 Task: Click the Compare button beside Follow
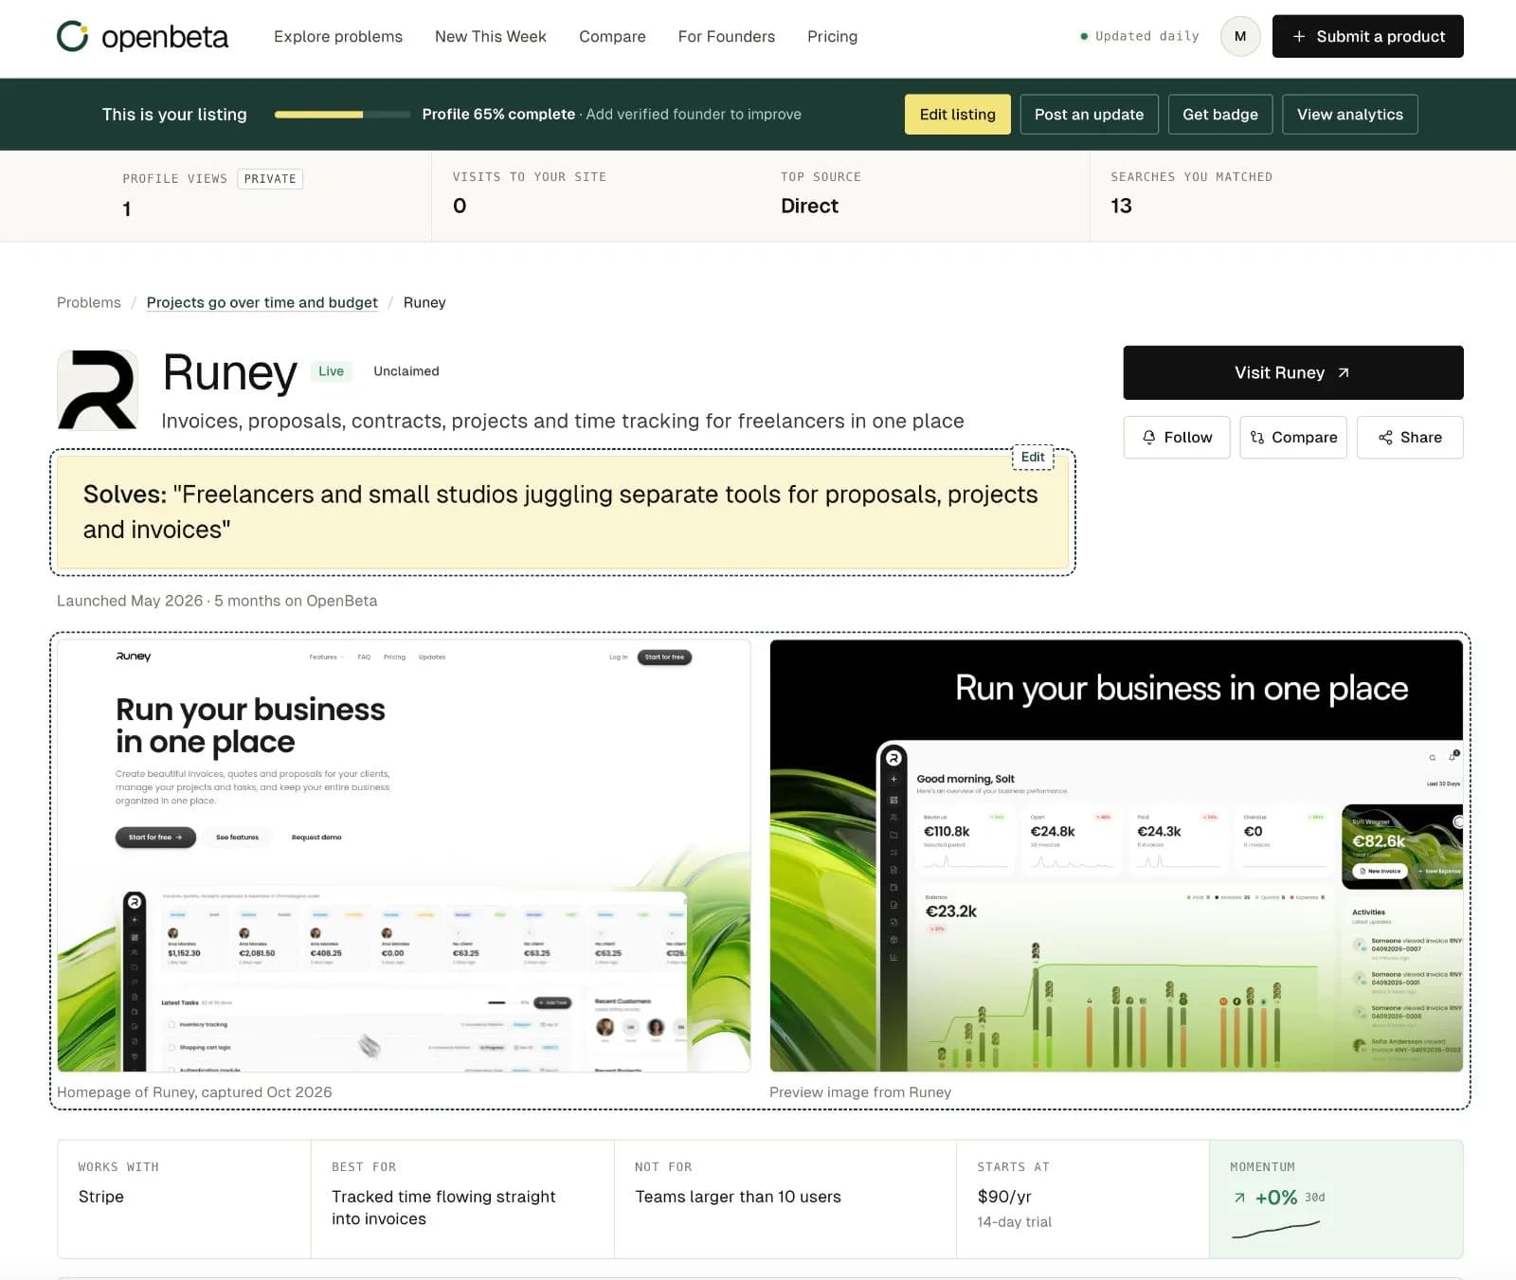click(1293, 438)
